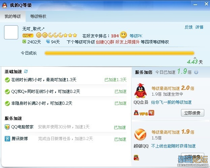Viewport: 210px width, 168px height.
Task: Click the green check for 在线时长满5小时
Action: [7, 80]
